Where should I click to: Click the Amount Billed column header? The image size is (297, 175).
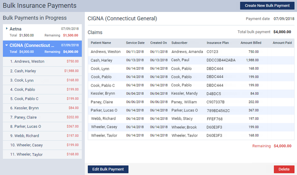click(251, 43)
